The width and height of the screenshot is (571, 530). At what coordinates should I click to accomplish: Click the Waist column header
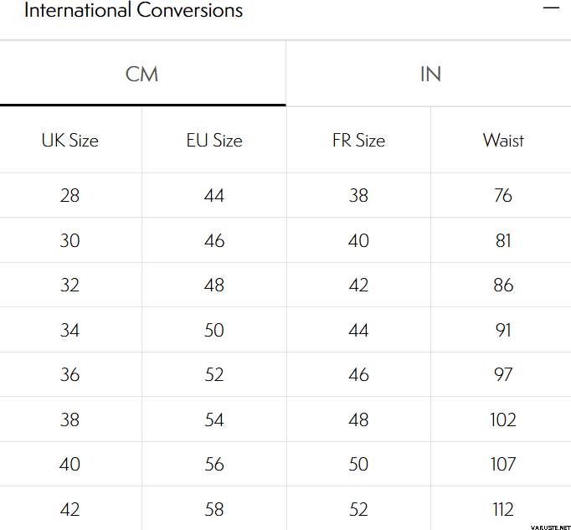[x=503, y=141]
